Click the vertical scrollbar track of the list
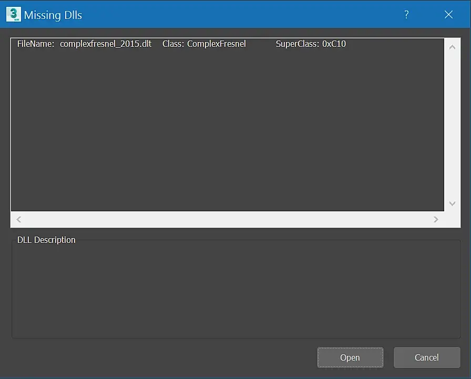 click(x=452, y=125)
